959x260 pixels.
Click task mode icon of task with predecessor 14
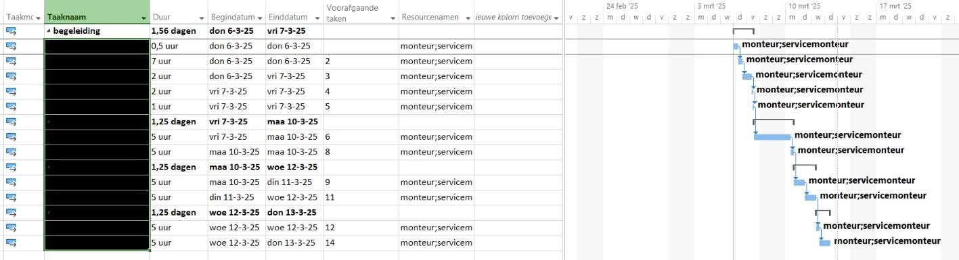(x=12, y=242)
